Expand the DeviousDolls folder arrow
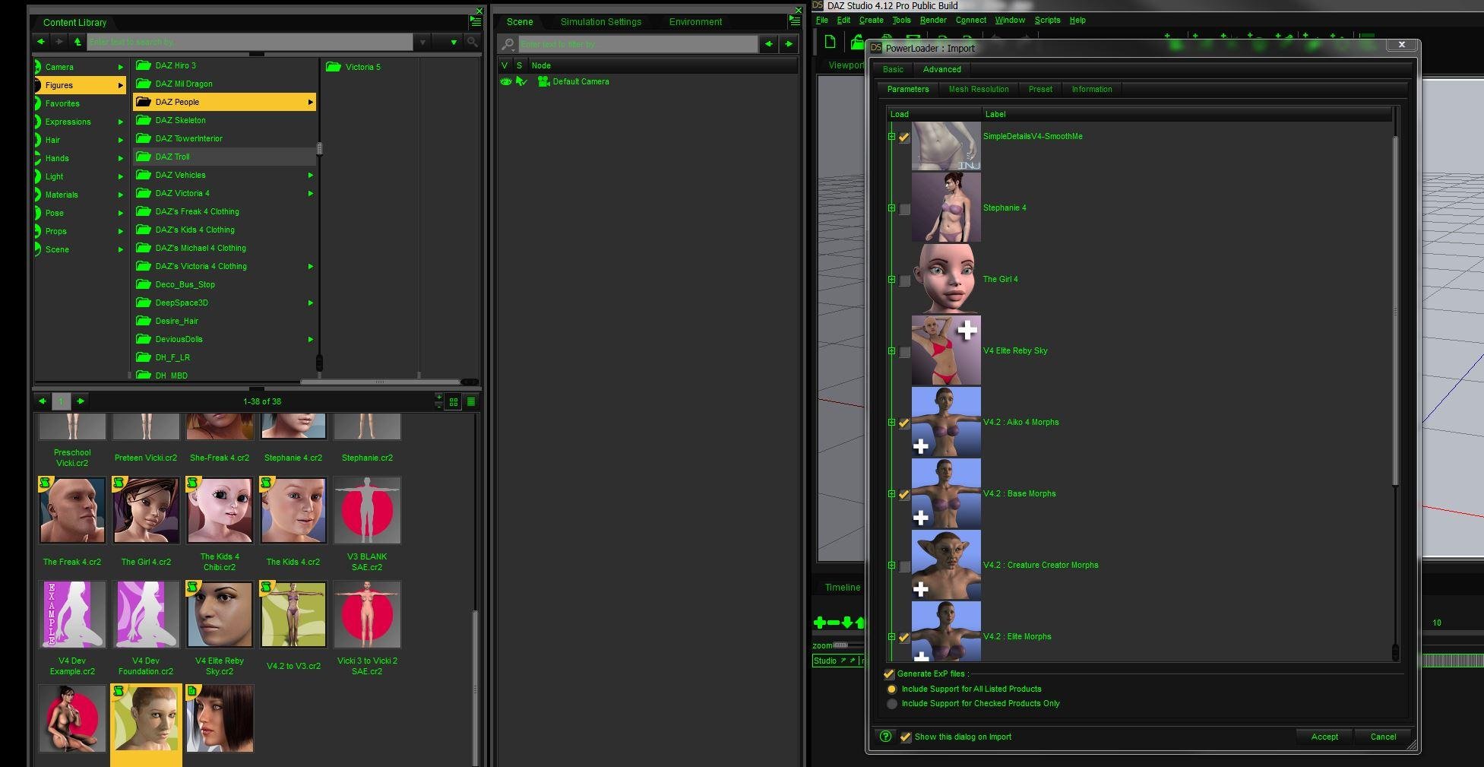This screenshot has width=1484, height=767. click(310, 339)
